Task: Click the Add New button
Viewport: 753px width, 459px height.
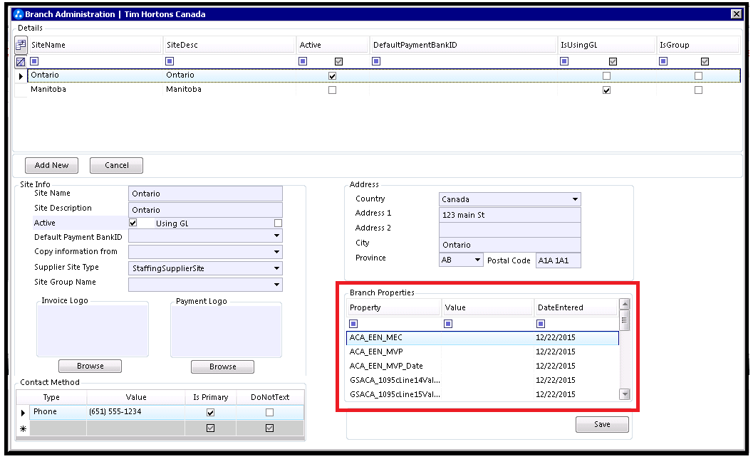Action: point(51,166)
